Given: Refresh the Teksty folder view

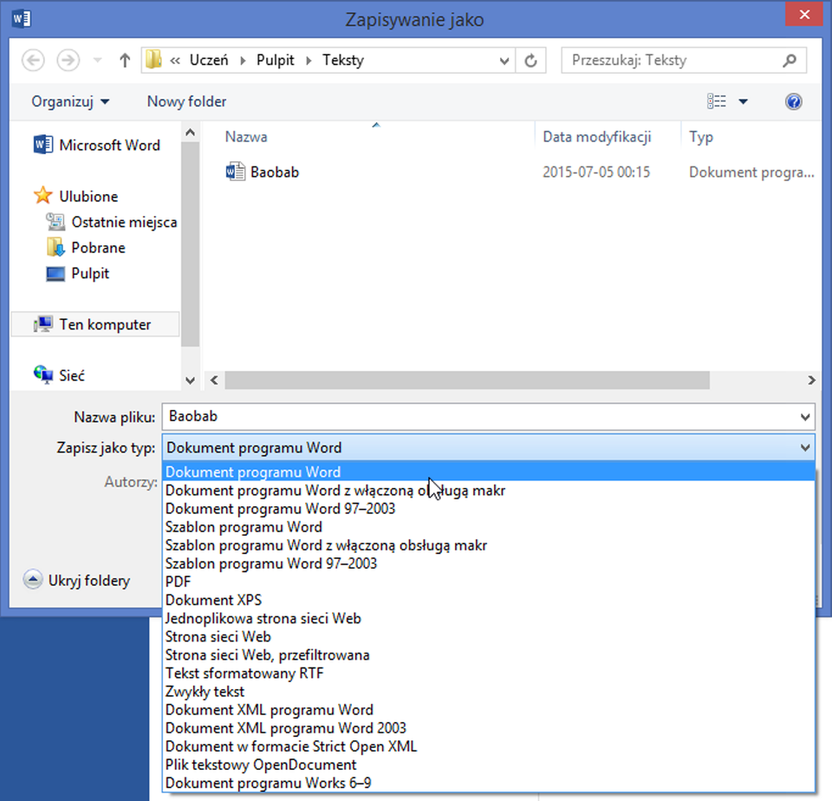Looking at the screenshot, I should coord(530,61).
